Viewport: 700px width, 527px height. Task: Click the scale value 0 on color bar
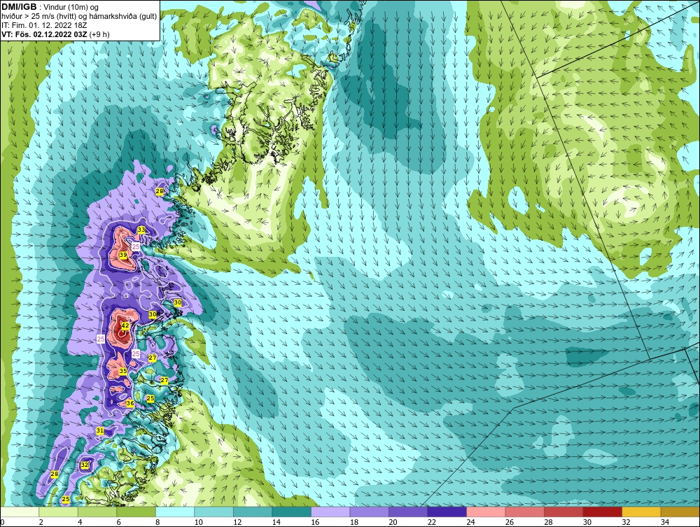coord(2,522)
